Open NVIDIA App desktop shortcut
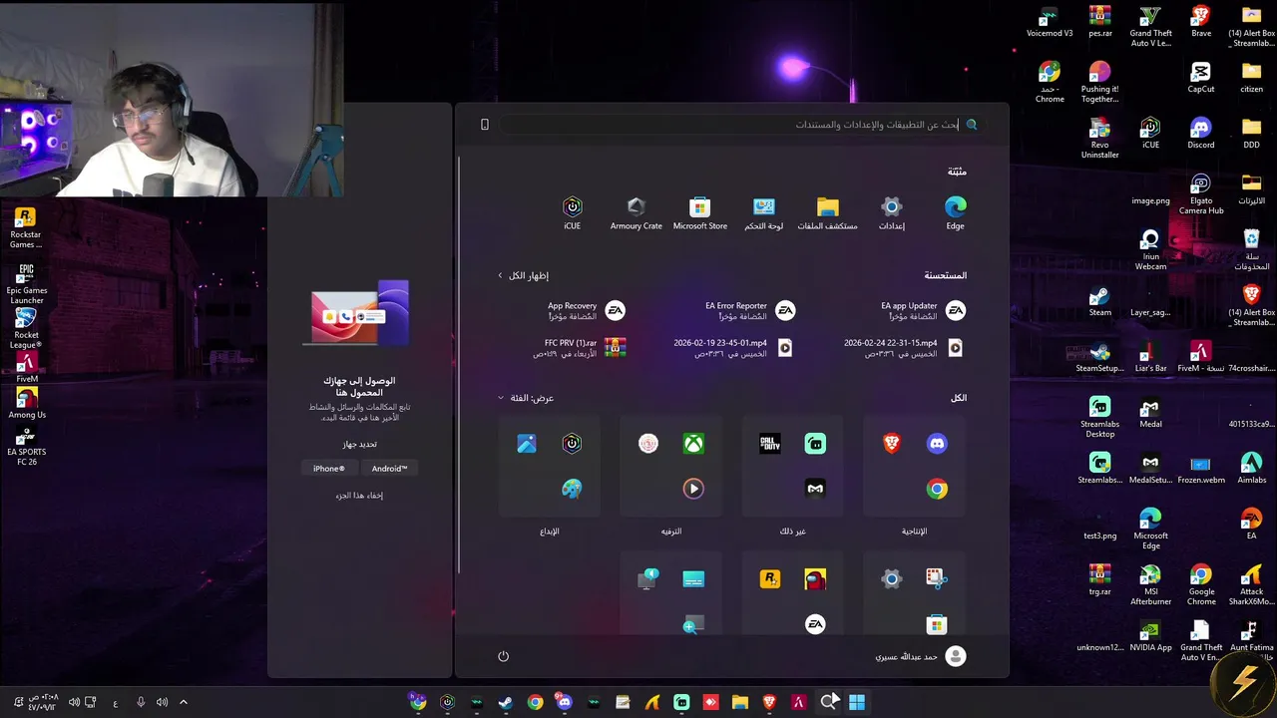The image size is (1277, 718). coord(1150,636)
